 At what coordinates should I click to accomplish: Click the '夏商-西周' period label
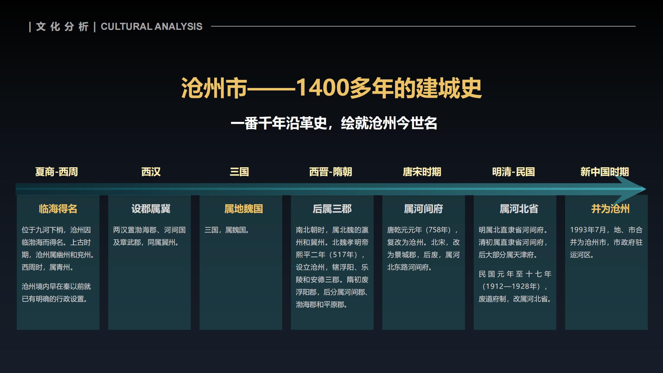[57, 172]
